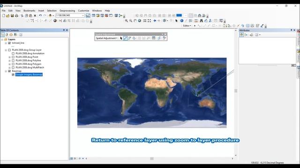Open a map document with folder icon
This screenshot has height=168, width=300.
tap(8, 15)
